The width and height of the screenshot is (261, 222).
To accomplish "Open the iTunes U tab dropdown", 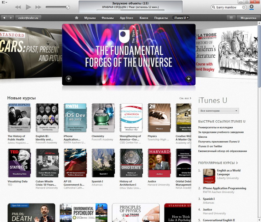I will pyautogui.click(x=182, y=18).
